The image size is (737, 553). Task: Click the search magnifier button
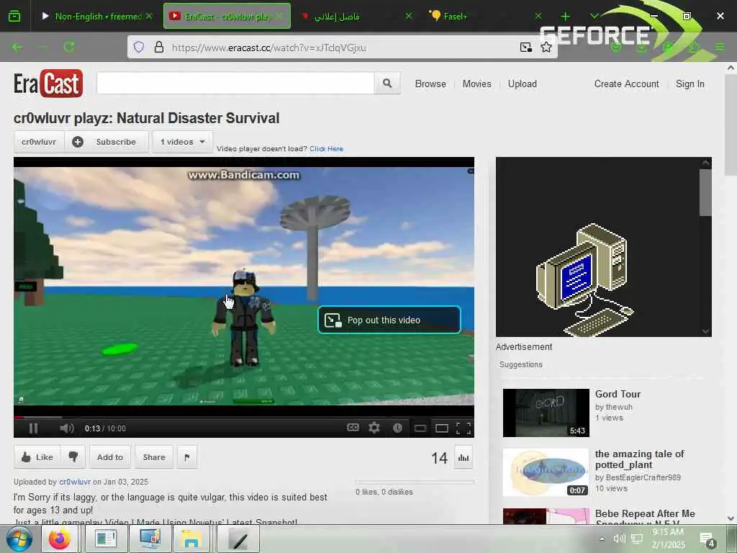coord(387,84)
